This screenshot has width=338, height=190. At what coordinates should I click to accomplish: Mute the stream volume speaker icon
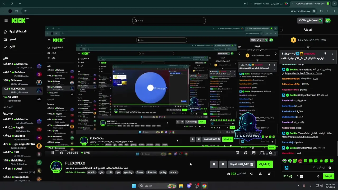[x=61, y=153]
